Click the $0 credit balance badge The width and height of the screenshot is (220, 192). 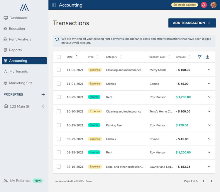(x=185, y=5)
